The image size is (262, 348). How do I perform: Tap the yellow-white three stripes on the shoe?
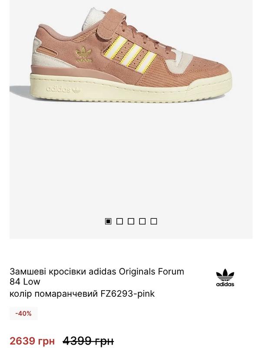[x=131, y=54]
